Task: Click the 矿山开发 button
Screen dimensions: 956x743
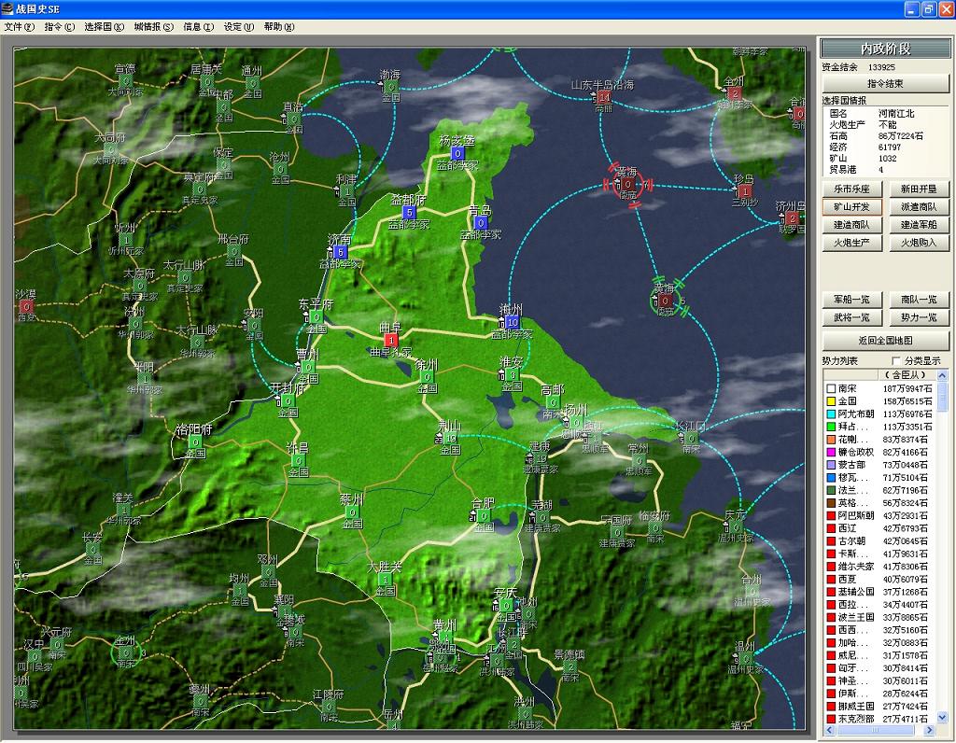Action: 851,207
